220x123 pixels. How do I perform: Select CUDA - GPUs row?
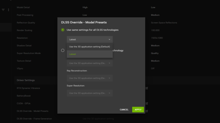(24, 103)
